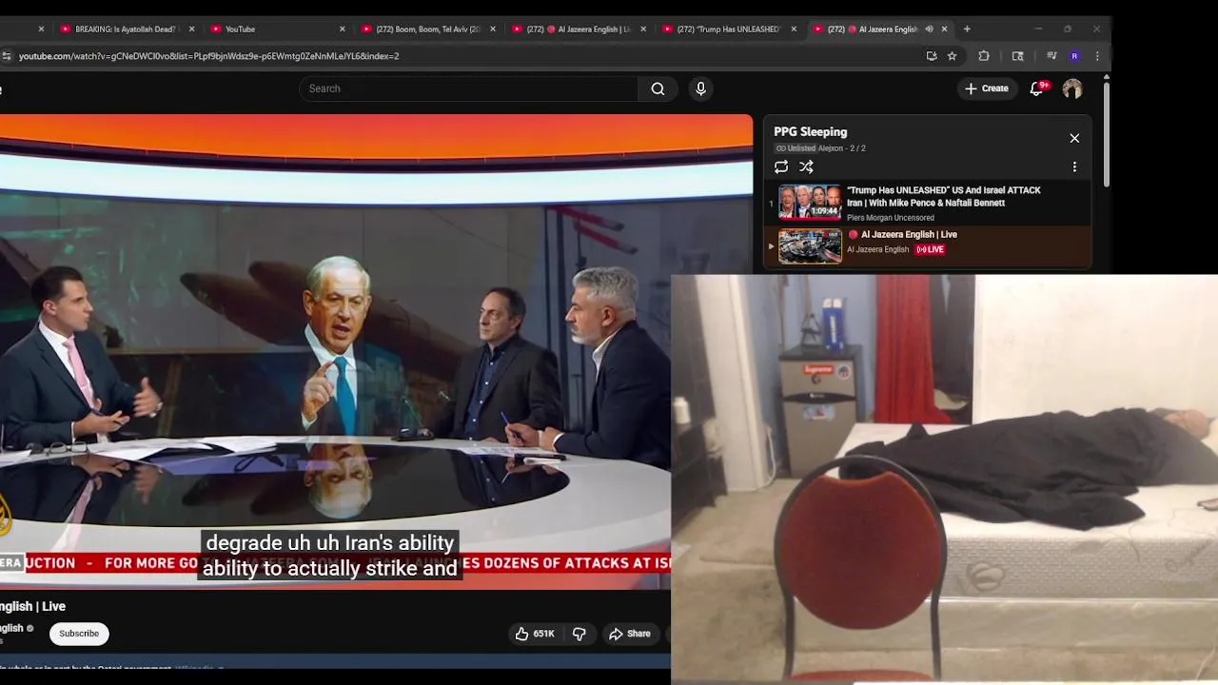Toggle shuffle playlist icon
Viewport: 1218px width, 685px height.
[806, 166]
